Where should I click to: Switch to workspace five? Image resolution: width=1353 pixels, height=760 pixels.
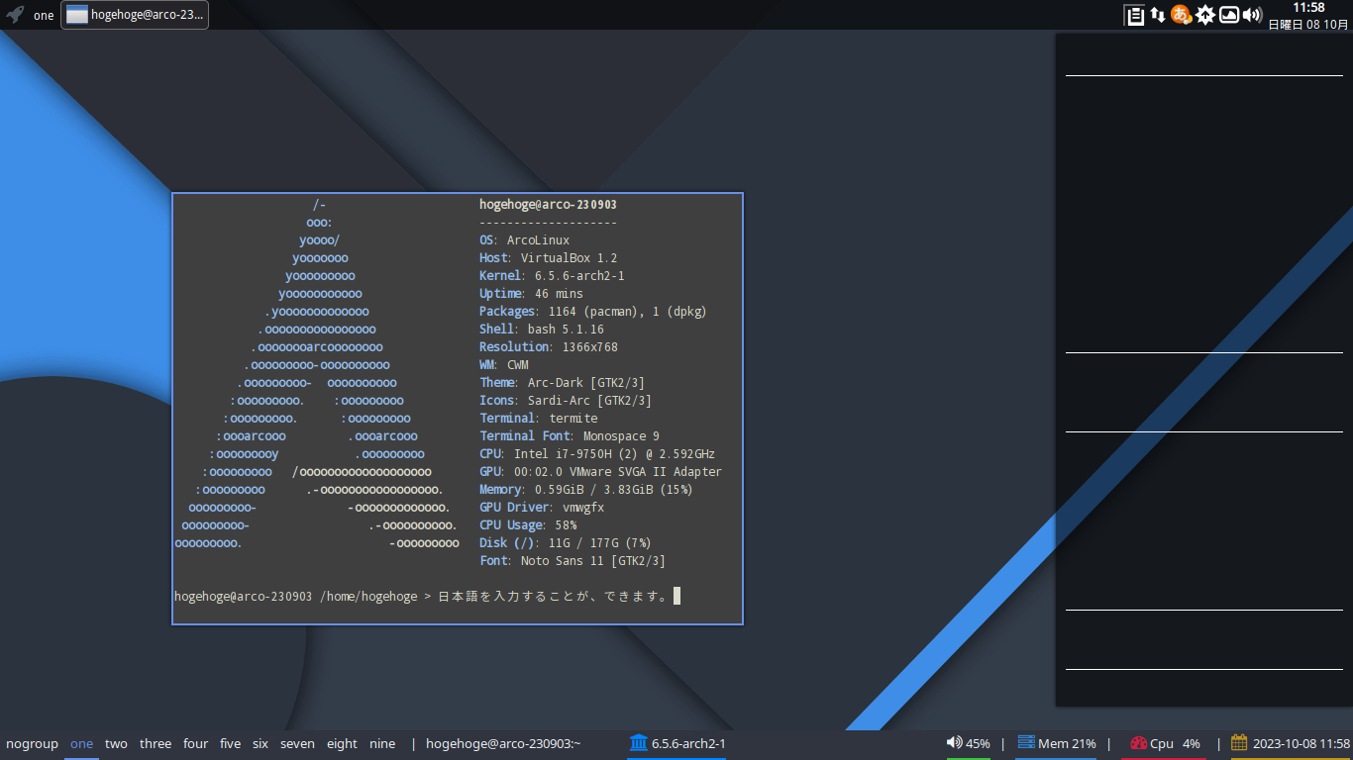(230, 743)
